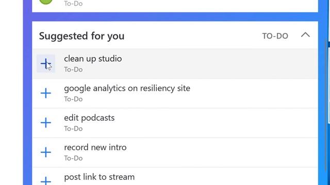Toggle the green completion circle at top

[x=46, y=2]
